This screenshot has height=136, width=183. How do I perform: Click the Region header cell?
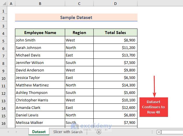click(79, 33)
